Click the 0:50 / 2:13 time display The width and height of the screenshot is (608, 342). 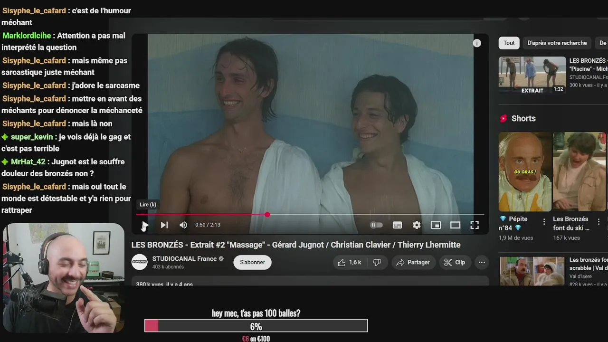tap(208, 225)
